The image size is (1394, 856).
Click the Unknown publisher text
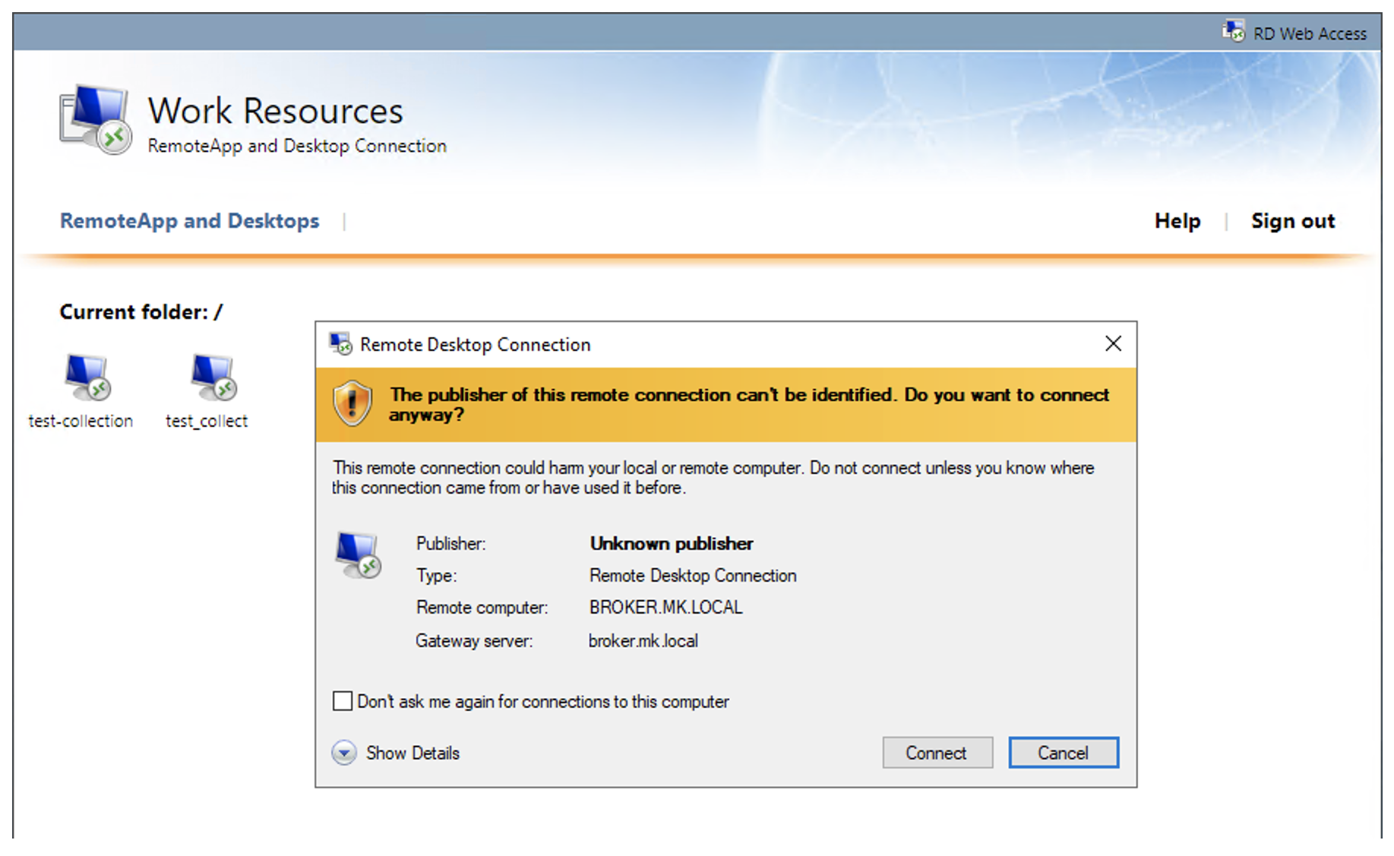(672, 544)
